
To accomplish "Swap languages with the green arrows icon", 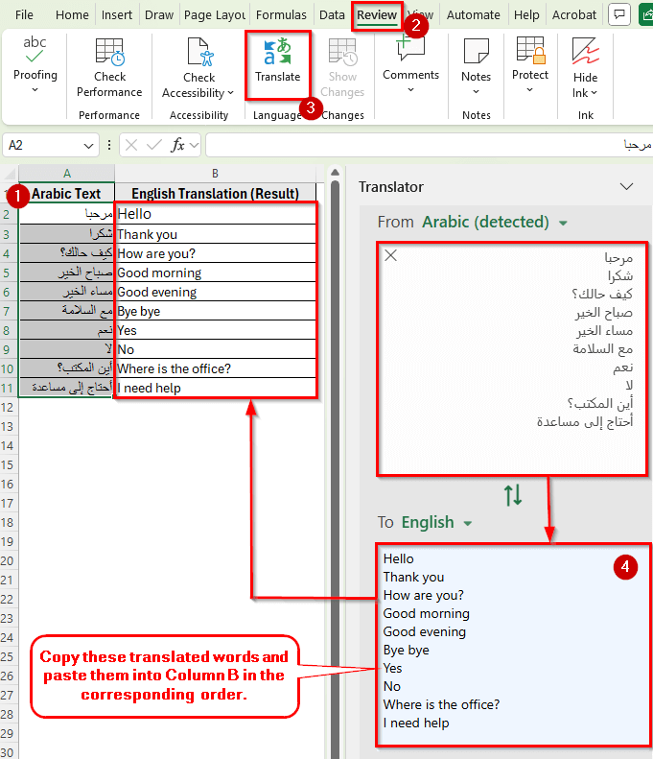I will [513, 495].
